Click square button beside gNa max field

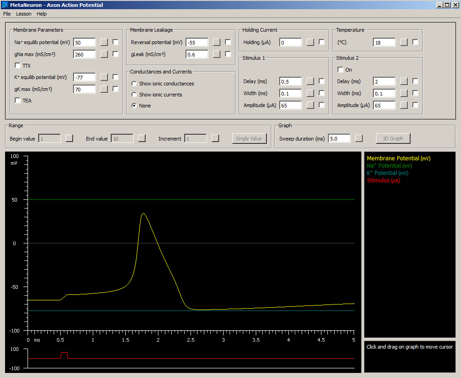104,54
